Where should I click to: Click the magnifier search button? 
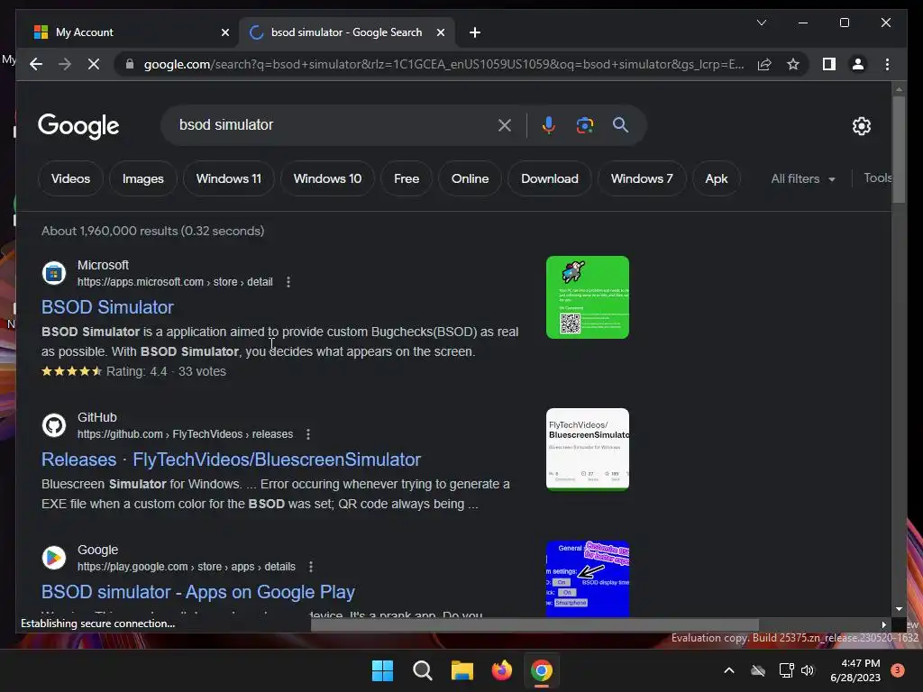click(x=620, y=124)
